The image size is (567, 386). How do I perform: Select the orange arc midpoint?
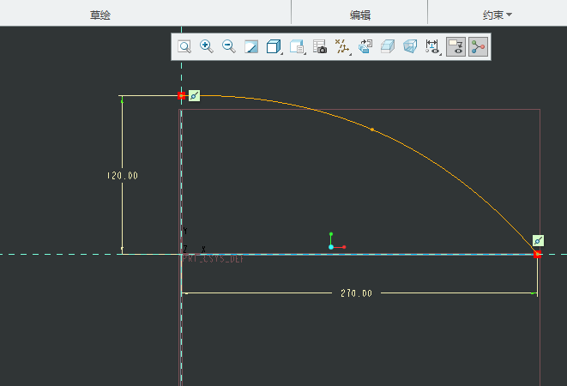click(371, 130)
